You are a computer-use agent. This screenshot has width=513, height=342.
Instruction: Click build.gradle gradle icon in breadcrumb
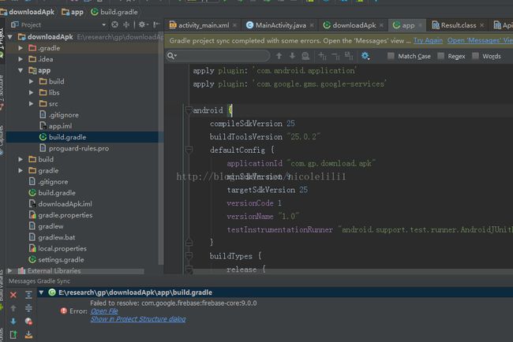(x=95, y=12)
